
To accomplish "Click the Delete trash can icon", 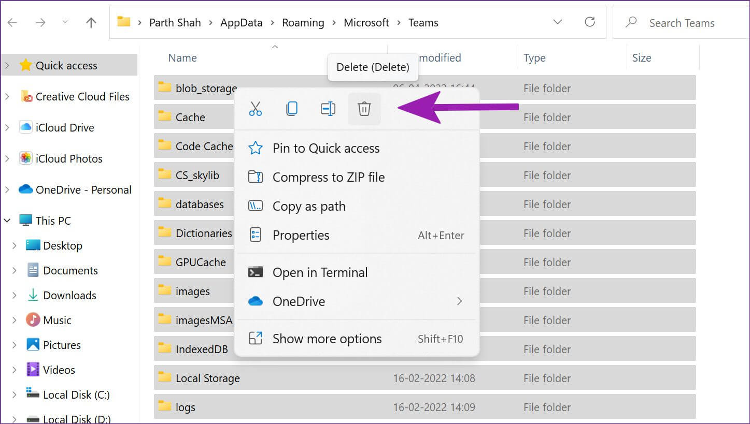I will 364,109.
